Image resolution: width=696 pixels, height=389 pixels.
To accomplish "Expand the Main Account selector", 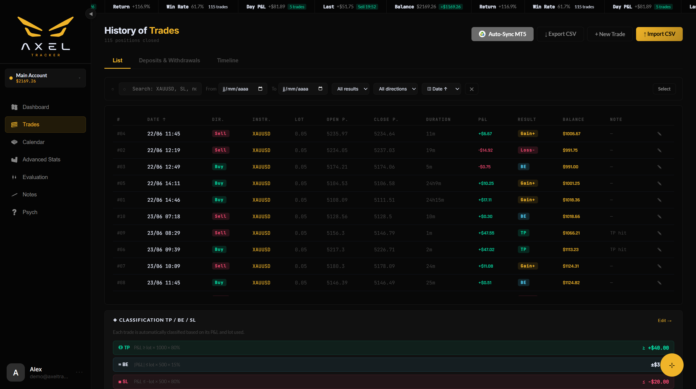I will point(45,78).
